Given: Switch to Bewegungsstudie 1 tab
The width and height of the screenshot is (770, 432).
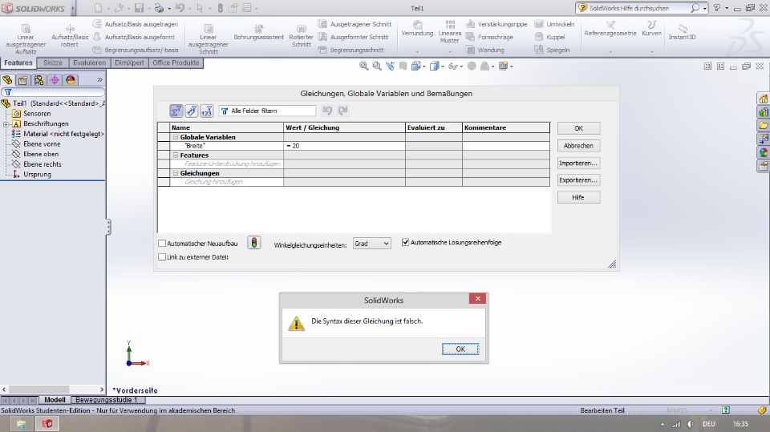Looking at the screenshot, I should (x=106, y=400).
